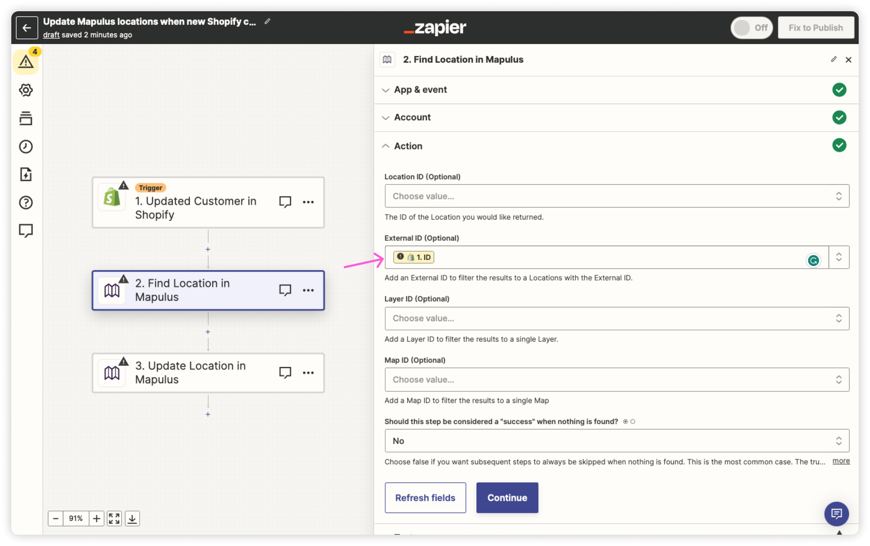The height and width of the screenshot is (546, 870).
Task: Click the Grammarly icon in External ID
Action: pos(814,260)
